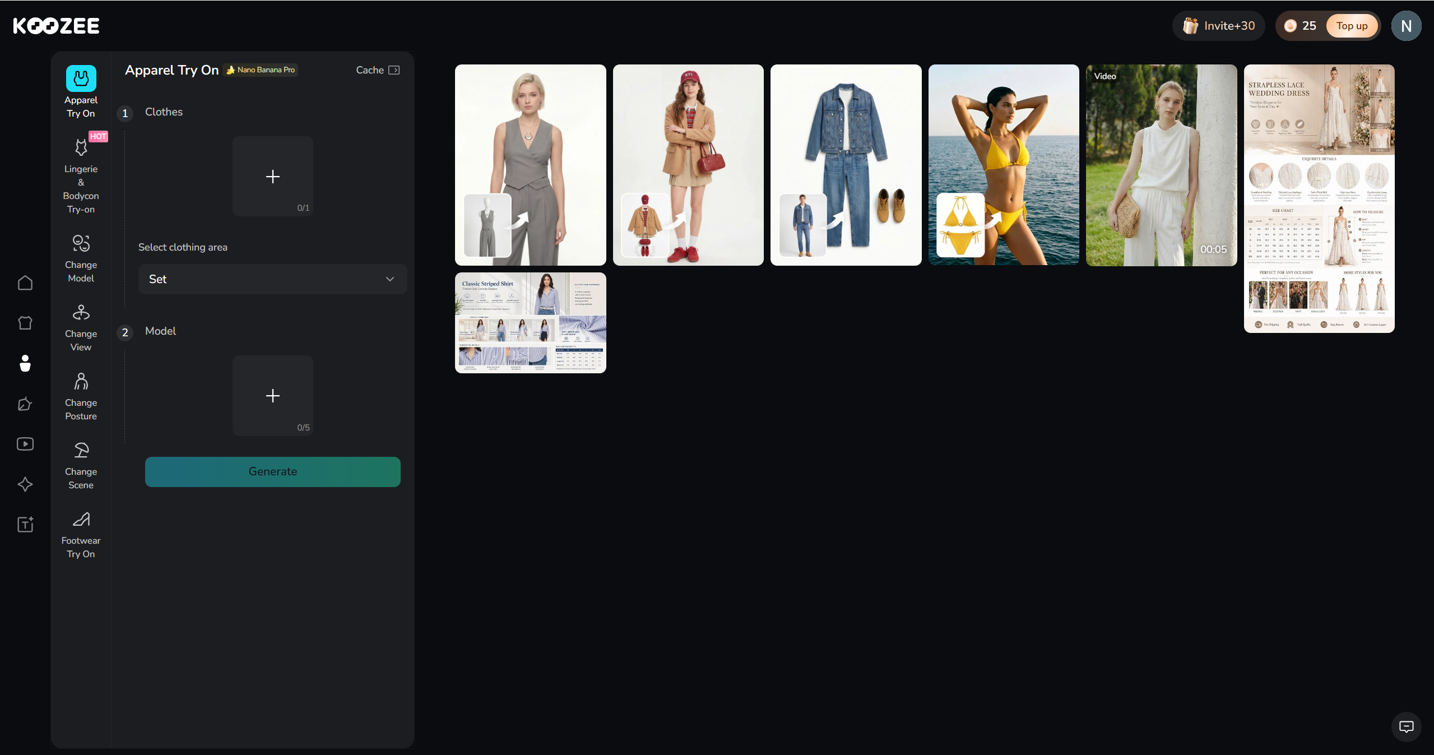Go to home via house icon

[x=25, y=283]
